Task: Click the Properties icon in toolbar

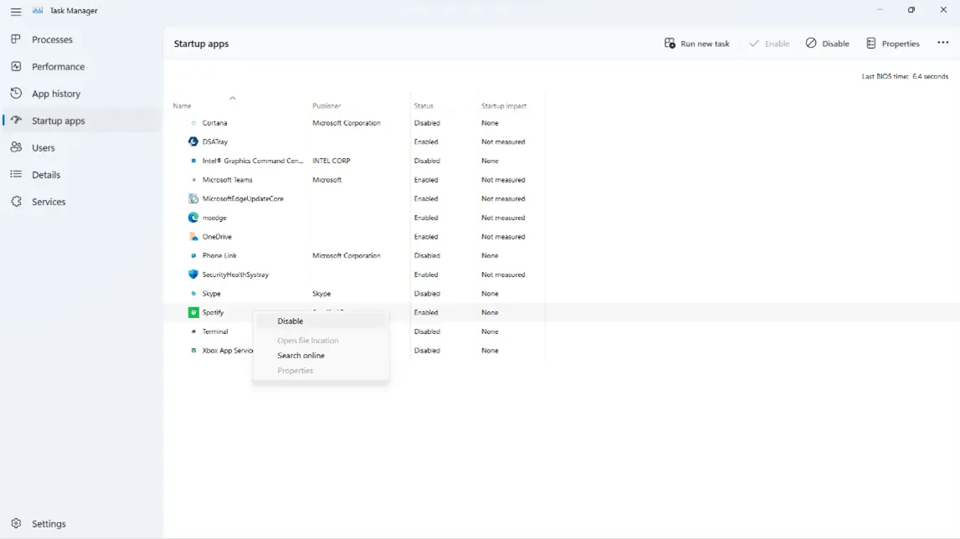Action: point(871,44)
